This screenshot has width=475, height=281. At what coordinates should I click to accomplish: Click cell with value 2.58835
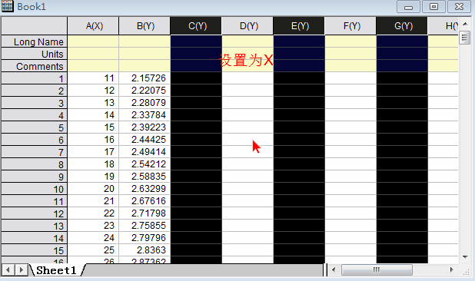[x=144, y=177]
